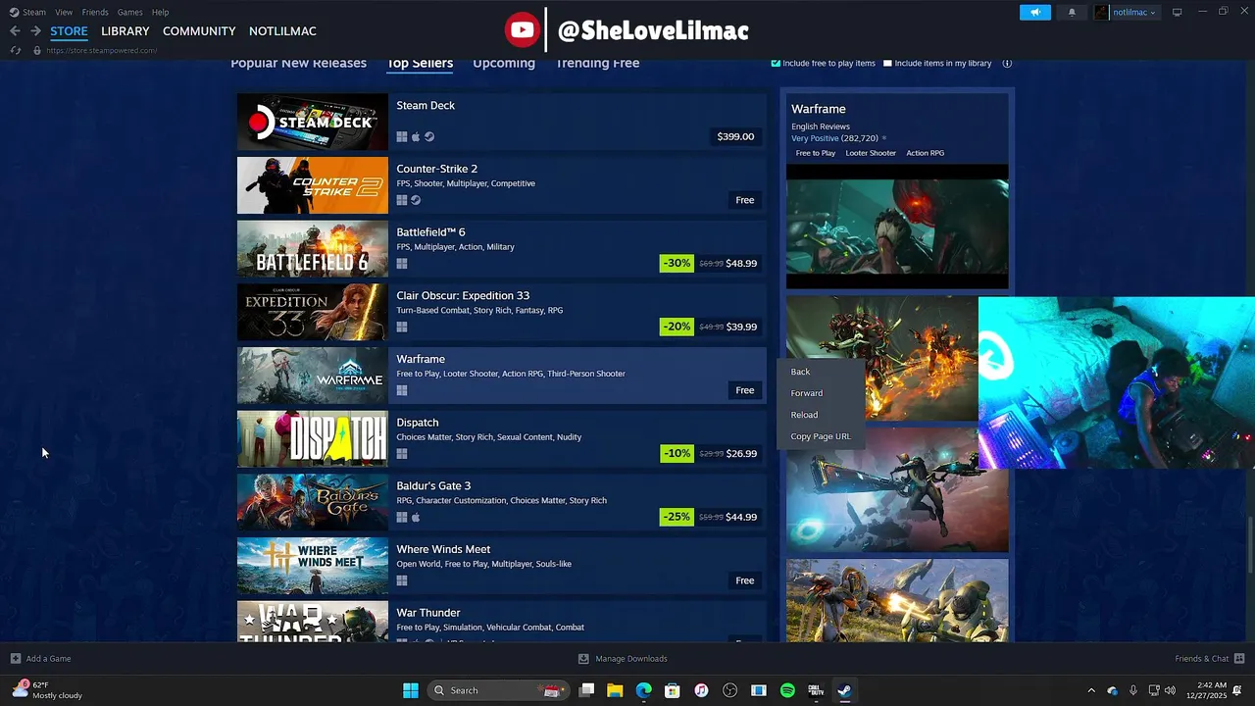Click the Dispatch game thumbnail

pos(313,438)
